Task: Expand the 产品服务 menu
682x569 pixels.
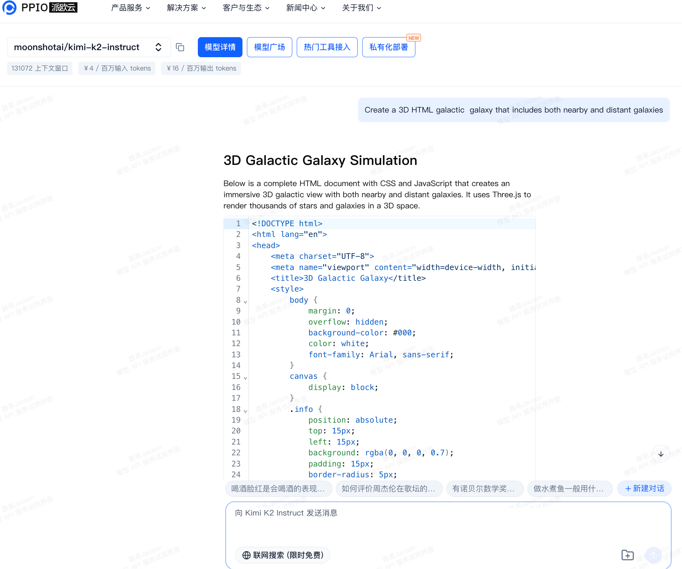Action: click(x=131, y=8)
